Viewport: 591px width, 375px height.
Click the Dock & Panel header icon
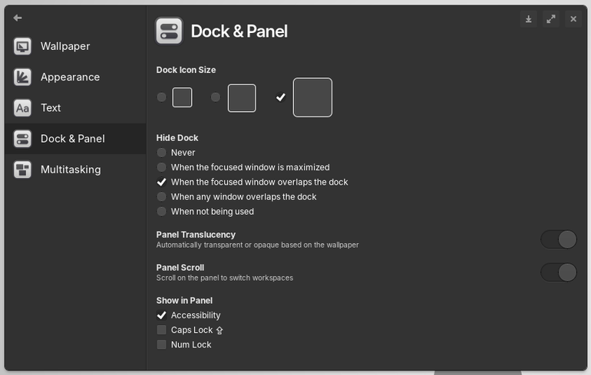coord(169,31)
